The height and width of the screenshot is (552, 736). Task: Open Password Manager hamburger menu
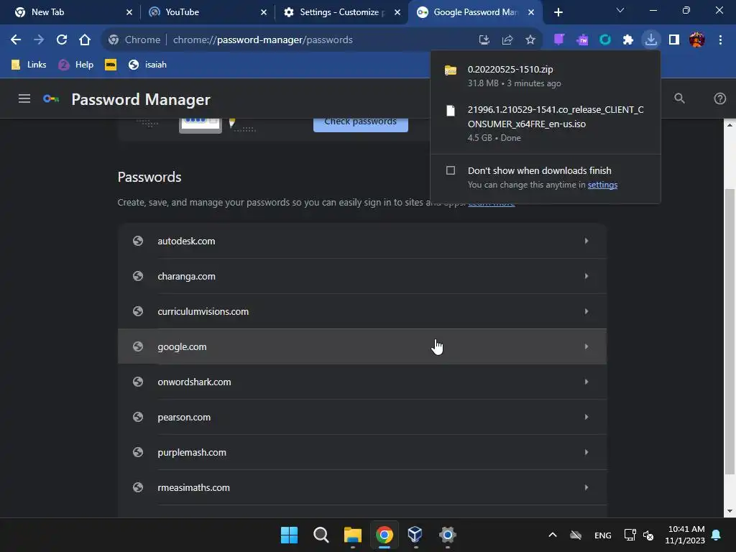(x=24, y=98)
